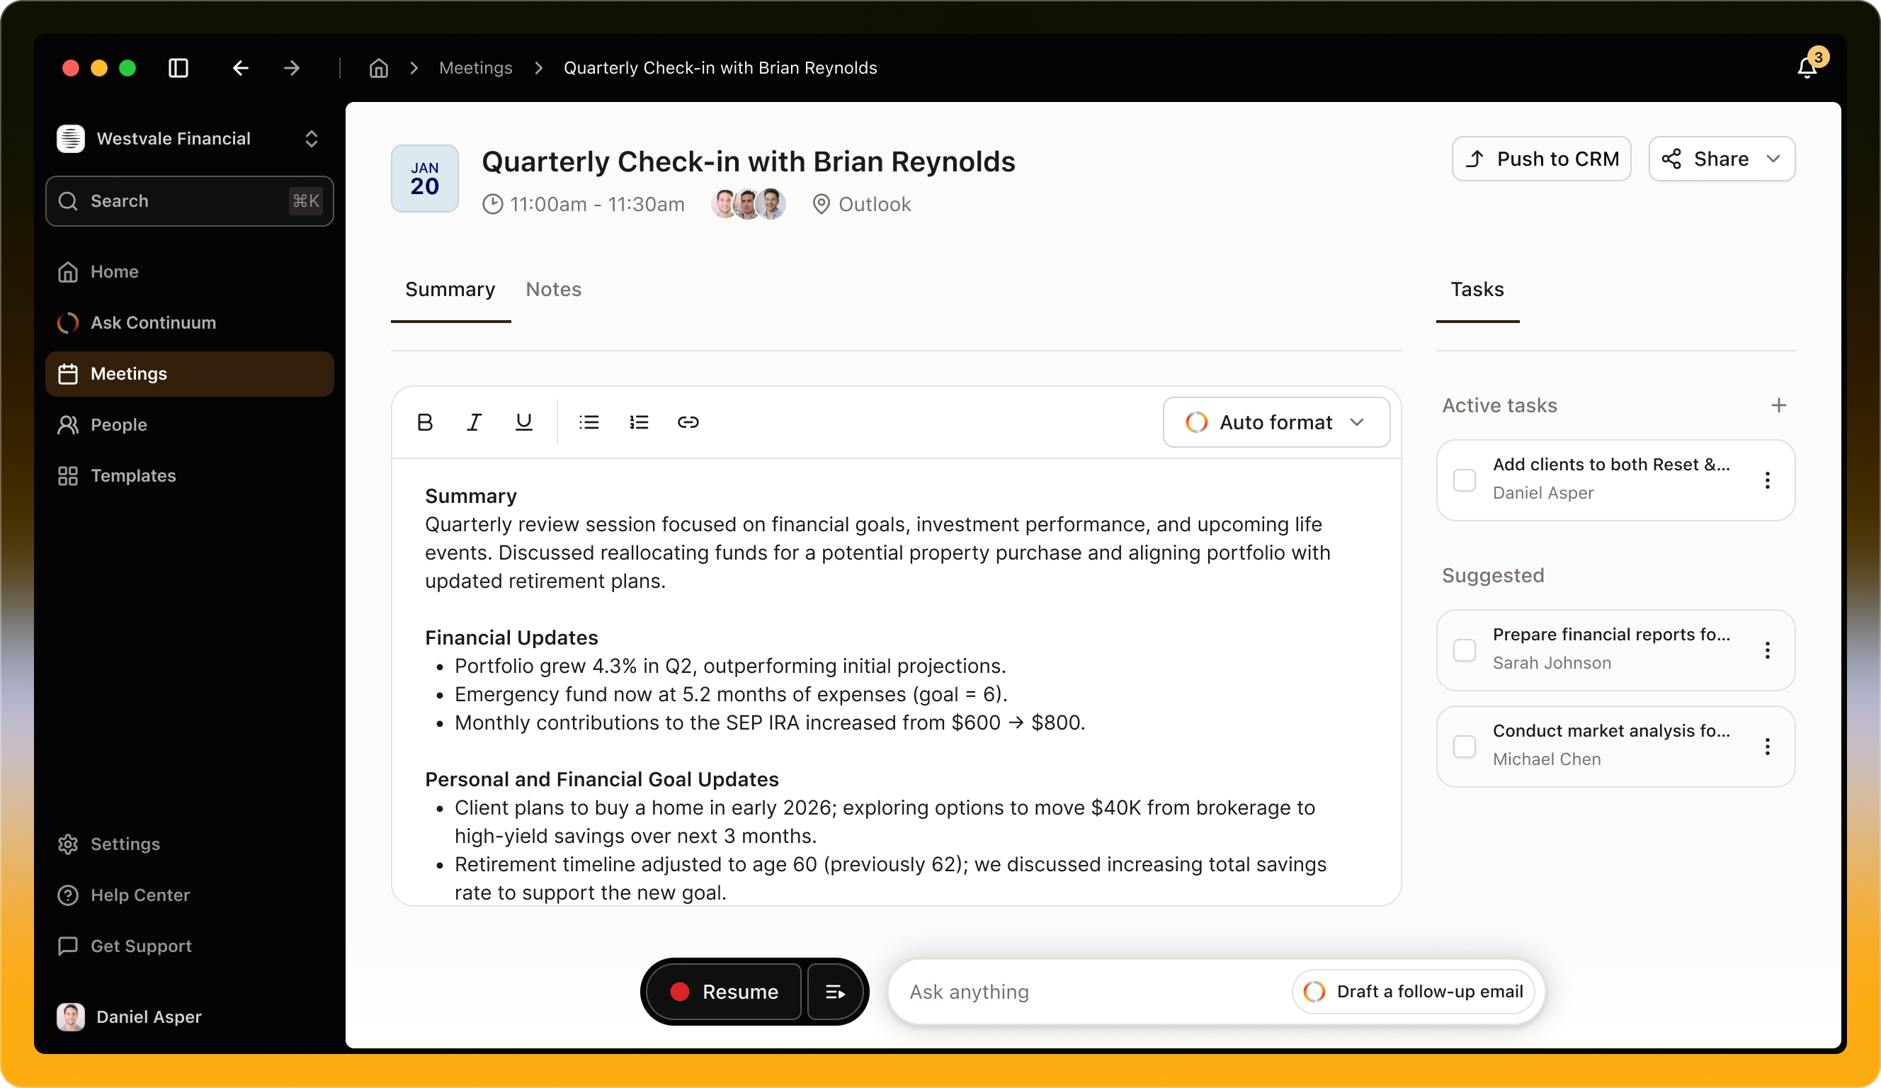1881x1088 pixels.
Task: Click the notification bell icon
Action: 1807,68
